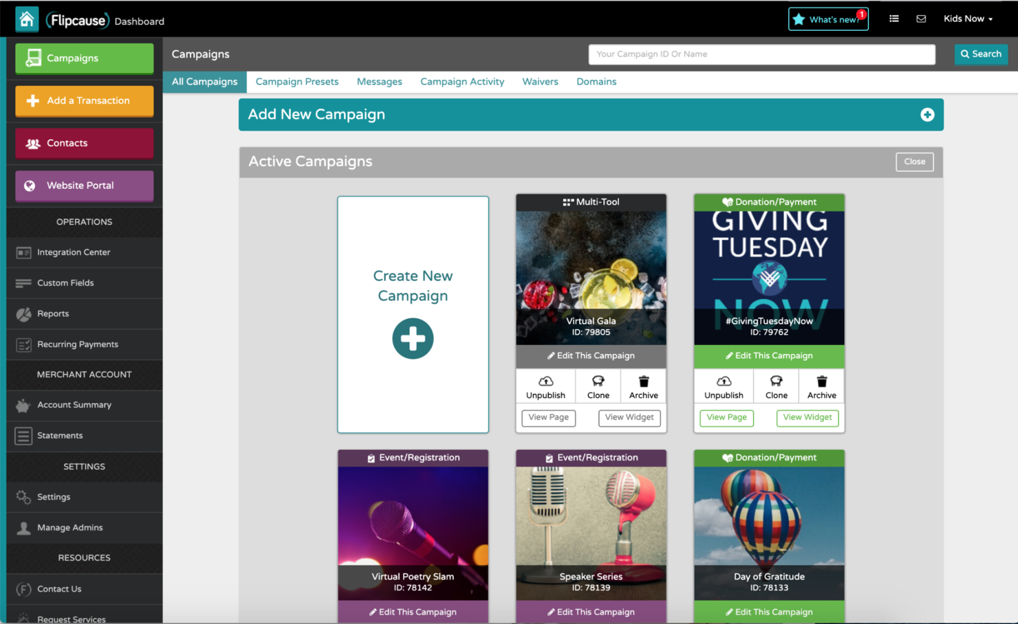The width and height of the screenshot is (1018, 624).
Task: View the page for #GivingTuesdayNow
Action: [x=726, y=418]
